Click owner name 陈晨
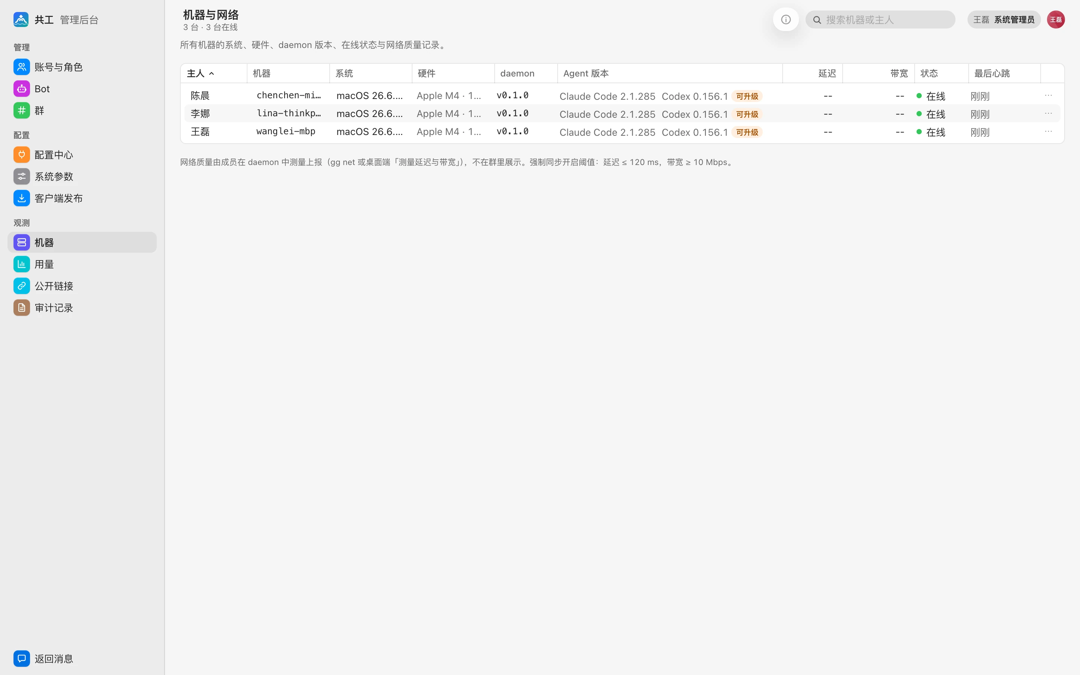The width and height of the screenshot is (1080, 675). [x=200, y=96]
